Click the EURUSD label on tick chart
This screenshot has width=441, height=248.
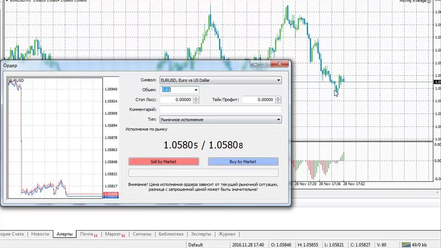click(17, 81)
